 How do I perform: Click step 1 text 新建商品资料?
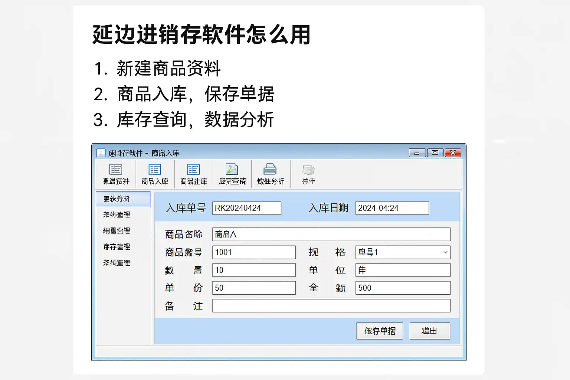(168, 69)
